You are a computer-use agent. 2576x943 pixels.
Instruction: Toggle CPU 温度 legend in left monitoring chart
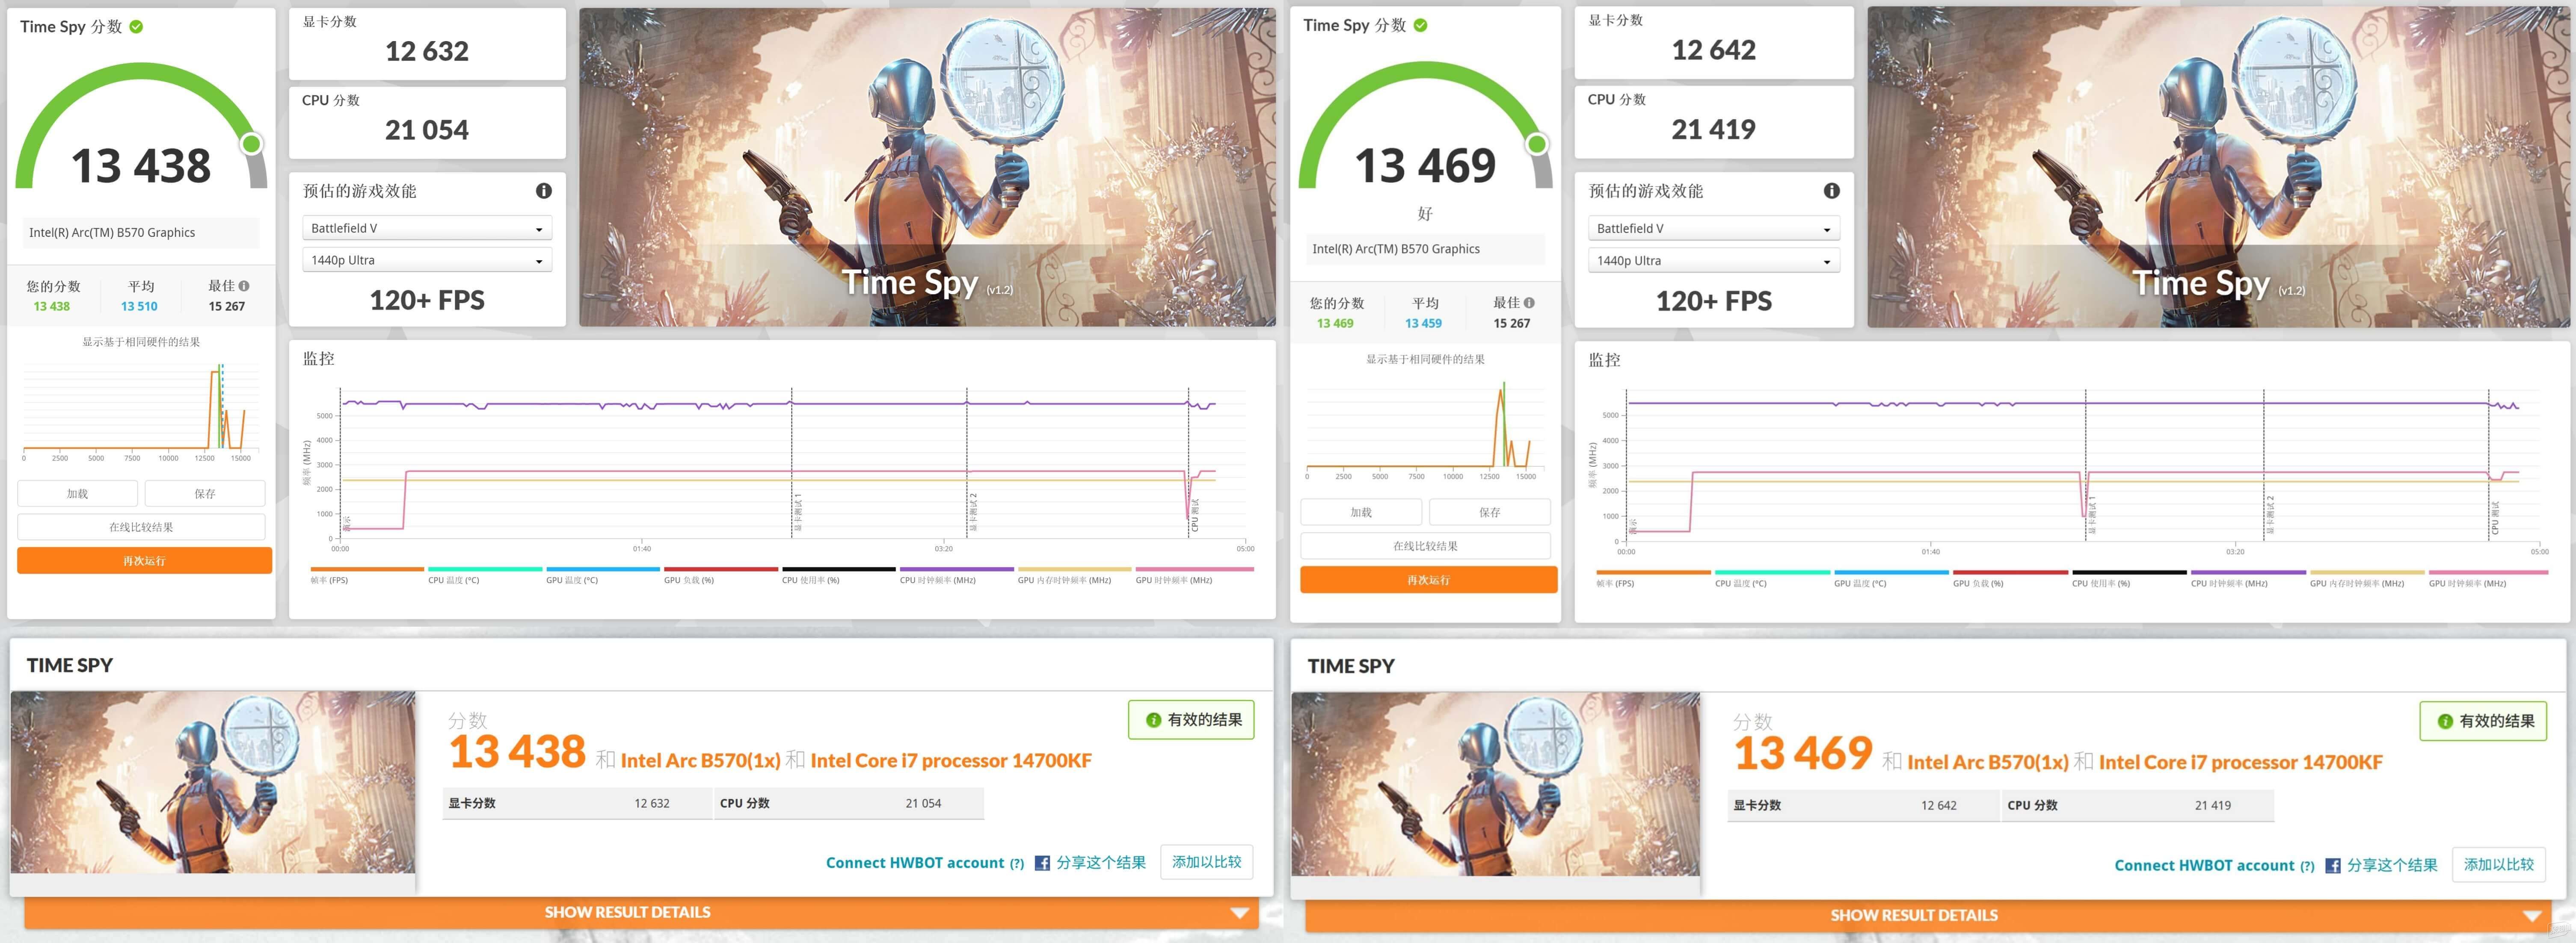coord(485,575)
